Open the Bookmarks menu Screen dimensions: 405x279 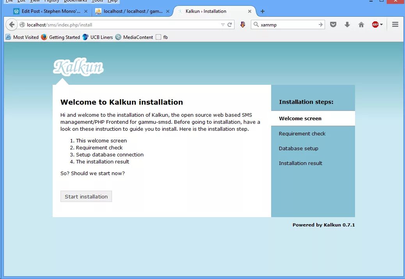click(x=75, y=1)
